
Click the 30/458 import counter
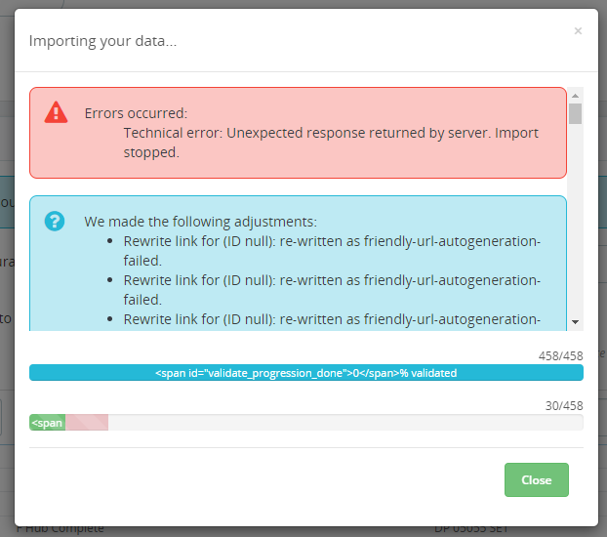563,406
